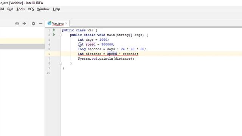The width and height of the screenshot is (242, 136).
Task: Click the number 24 on line 5
Action: pos(123,49)
